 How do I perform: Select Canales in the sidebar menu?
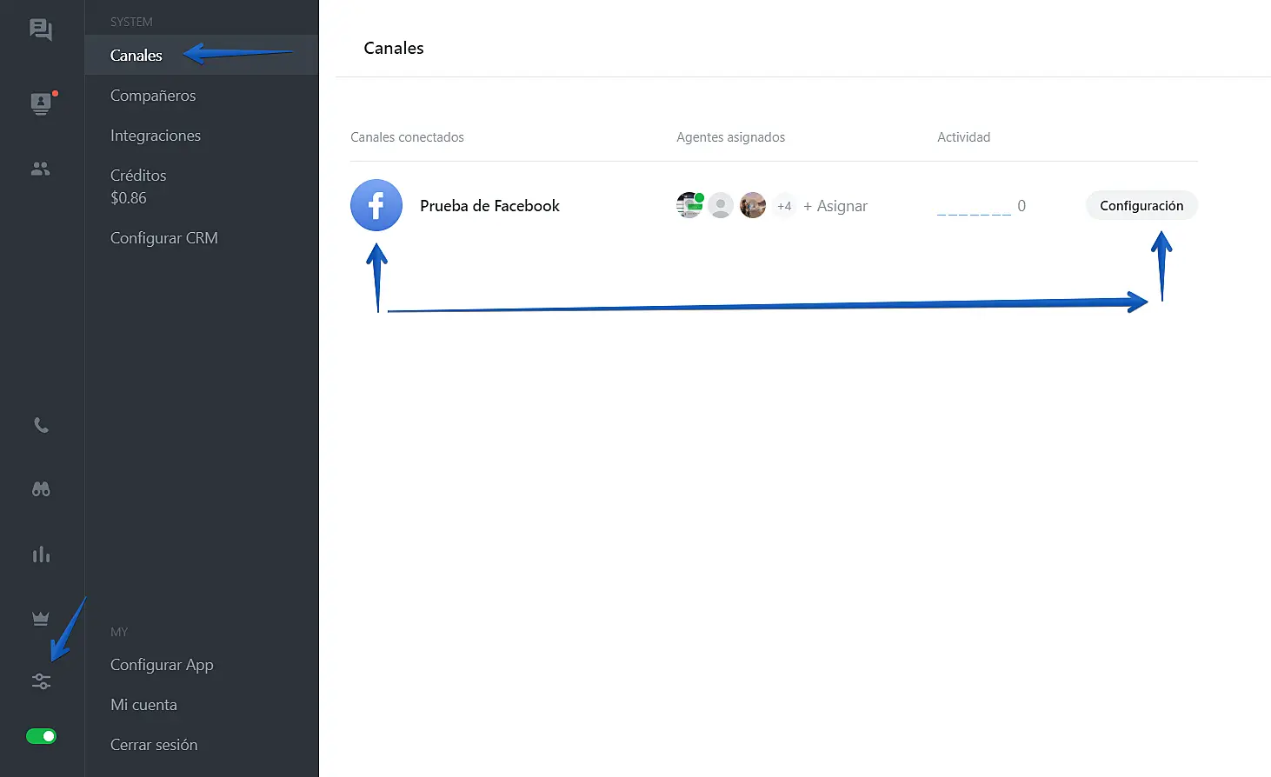pyautogui.click(x=201, y=55)
